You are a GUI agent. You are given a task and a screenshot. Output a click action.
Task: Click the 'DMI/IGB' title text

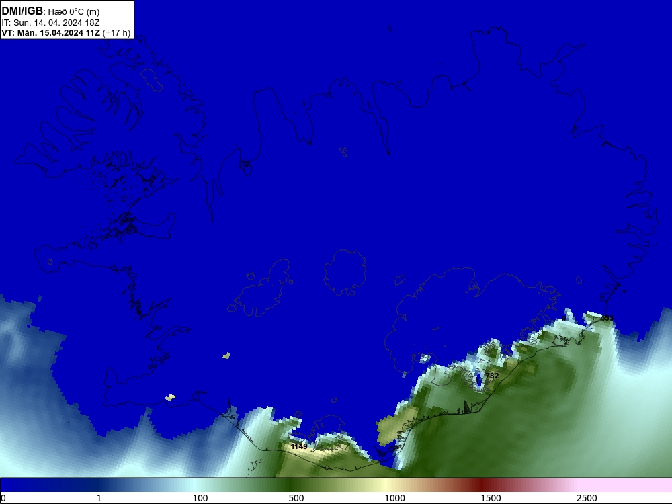pos(22,11)
